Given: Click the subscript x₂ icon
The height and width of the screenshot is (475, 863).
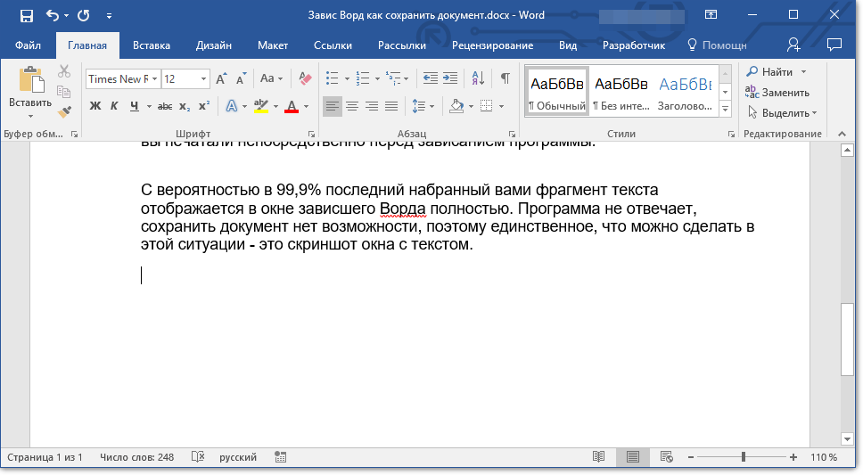Looking at the screenshot, I should [x=185, y=106].
